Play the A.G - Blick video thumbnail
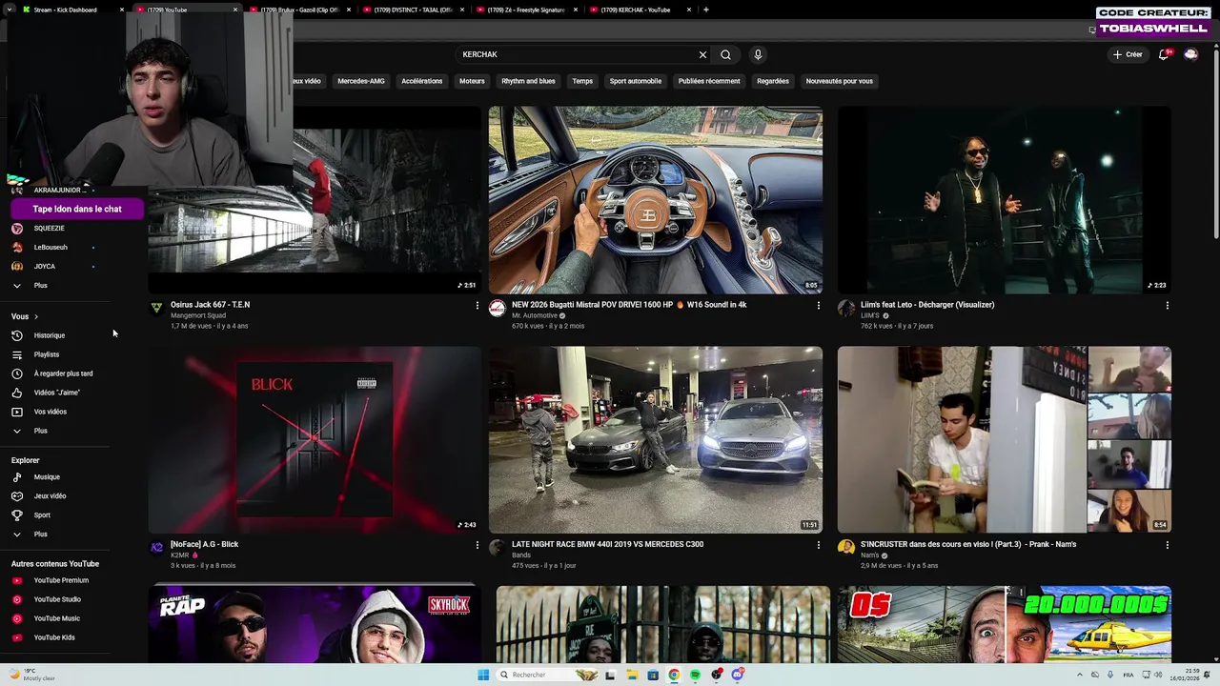 click(x=315, y=440)
